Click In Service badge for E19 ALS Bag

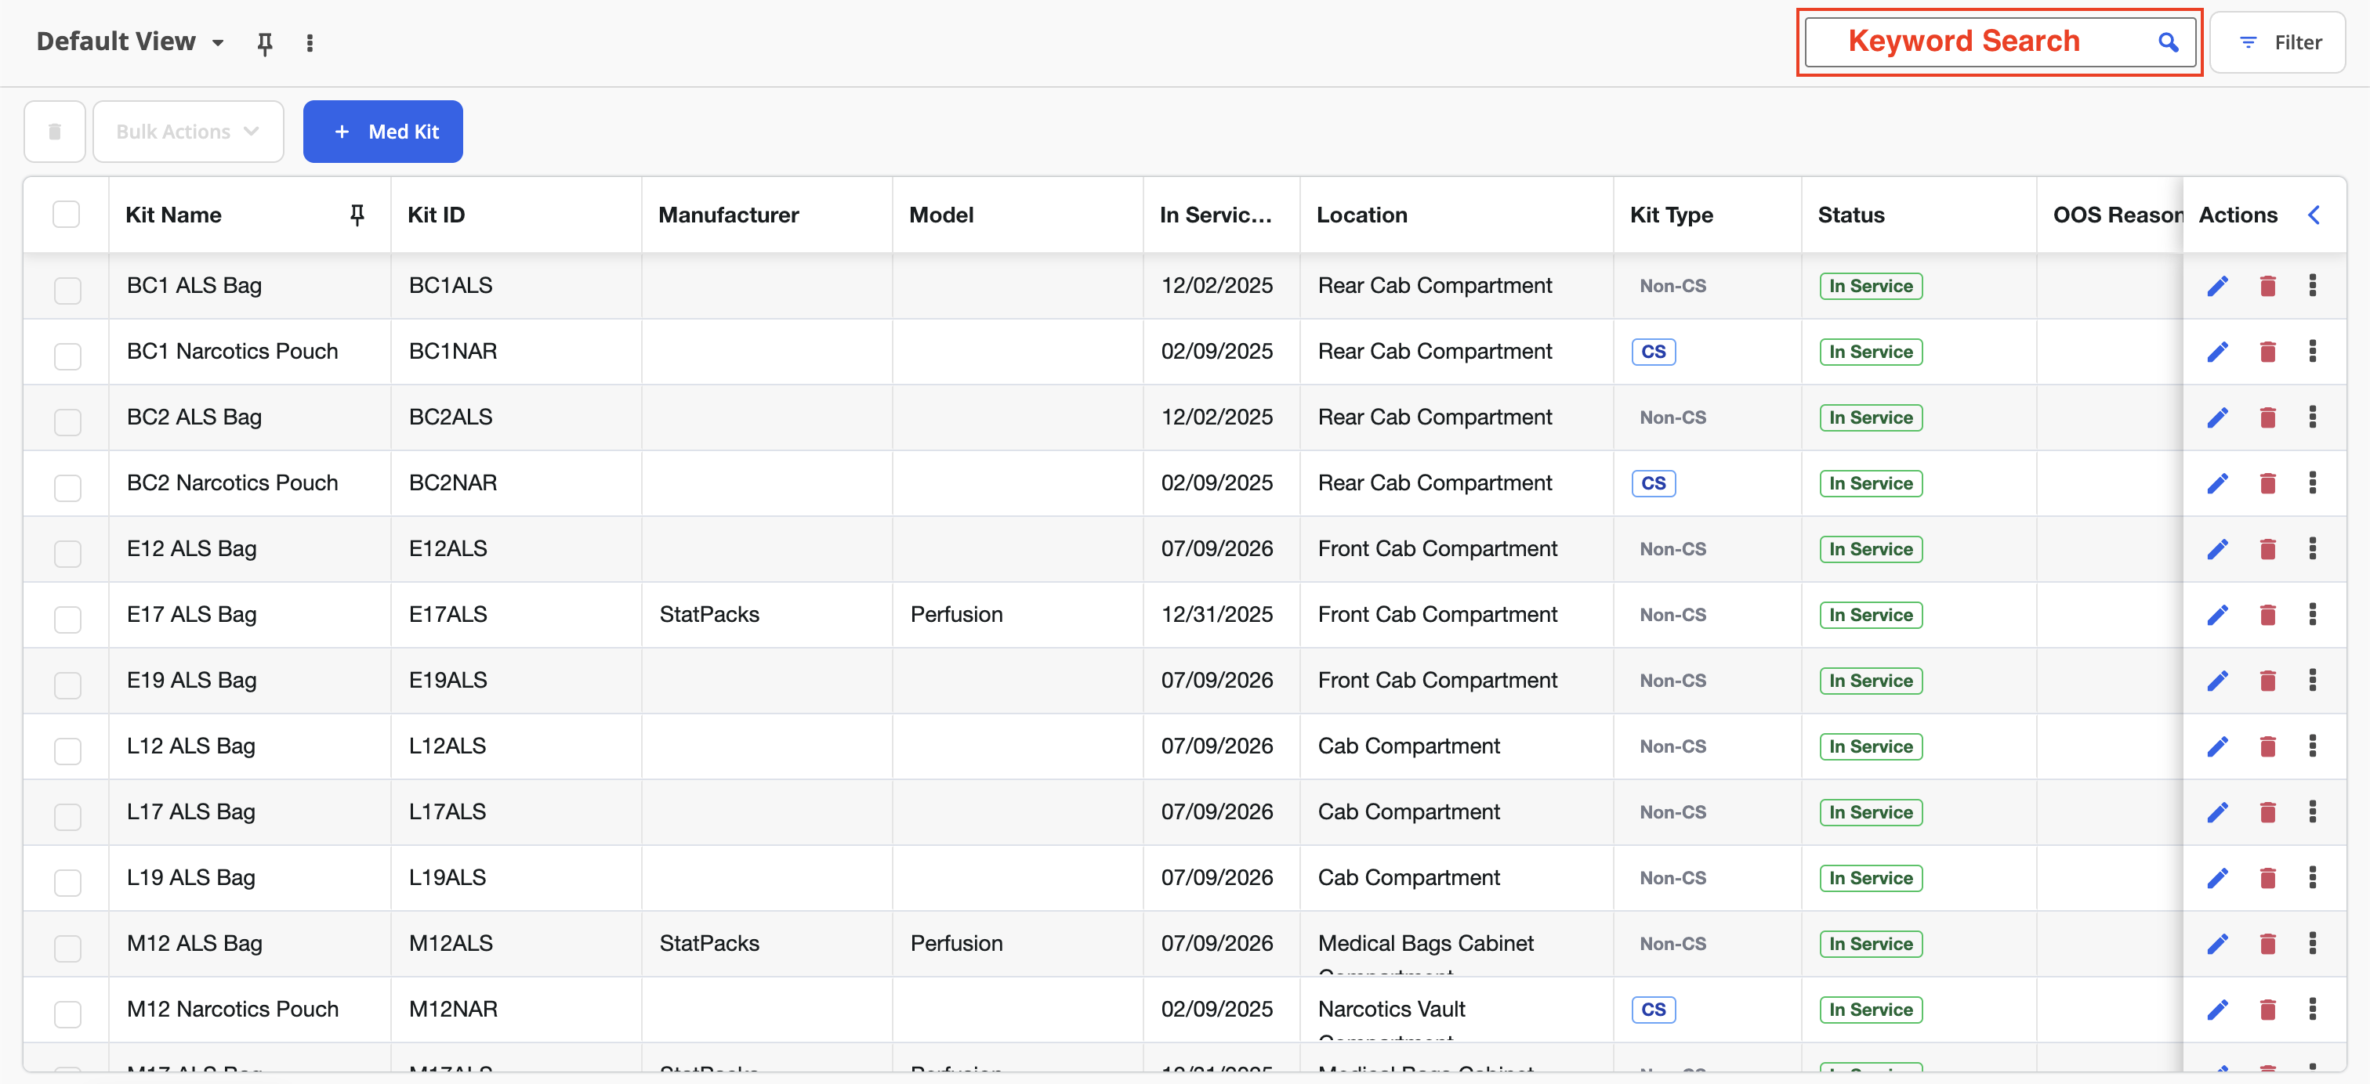(x=1871, y=681)
